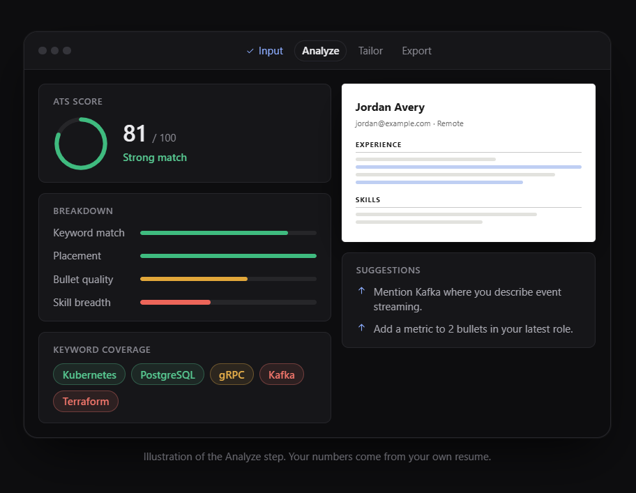Click the Keyword match progress bar
The width and height of the screenshot is (636, 493).
pos(228,233)
